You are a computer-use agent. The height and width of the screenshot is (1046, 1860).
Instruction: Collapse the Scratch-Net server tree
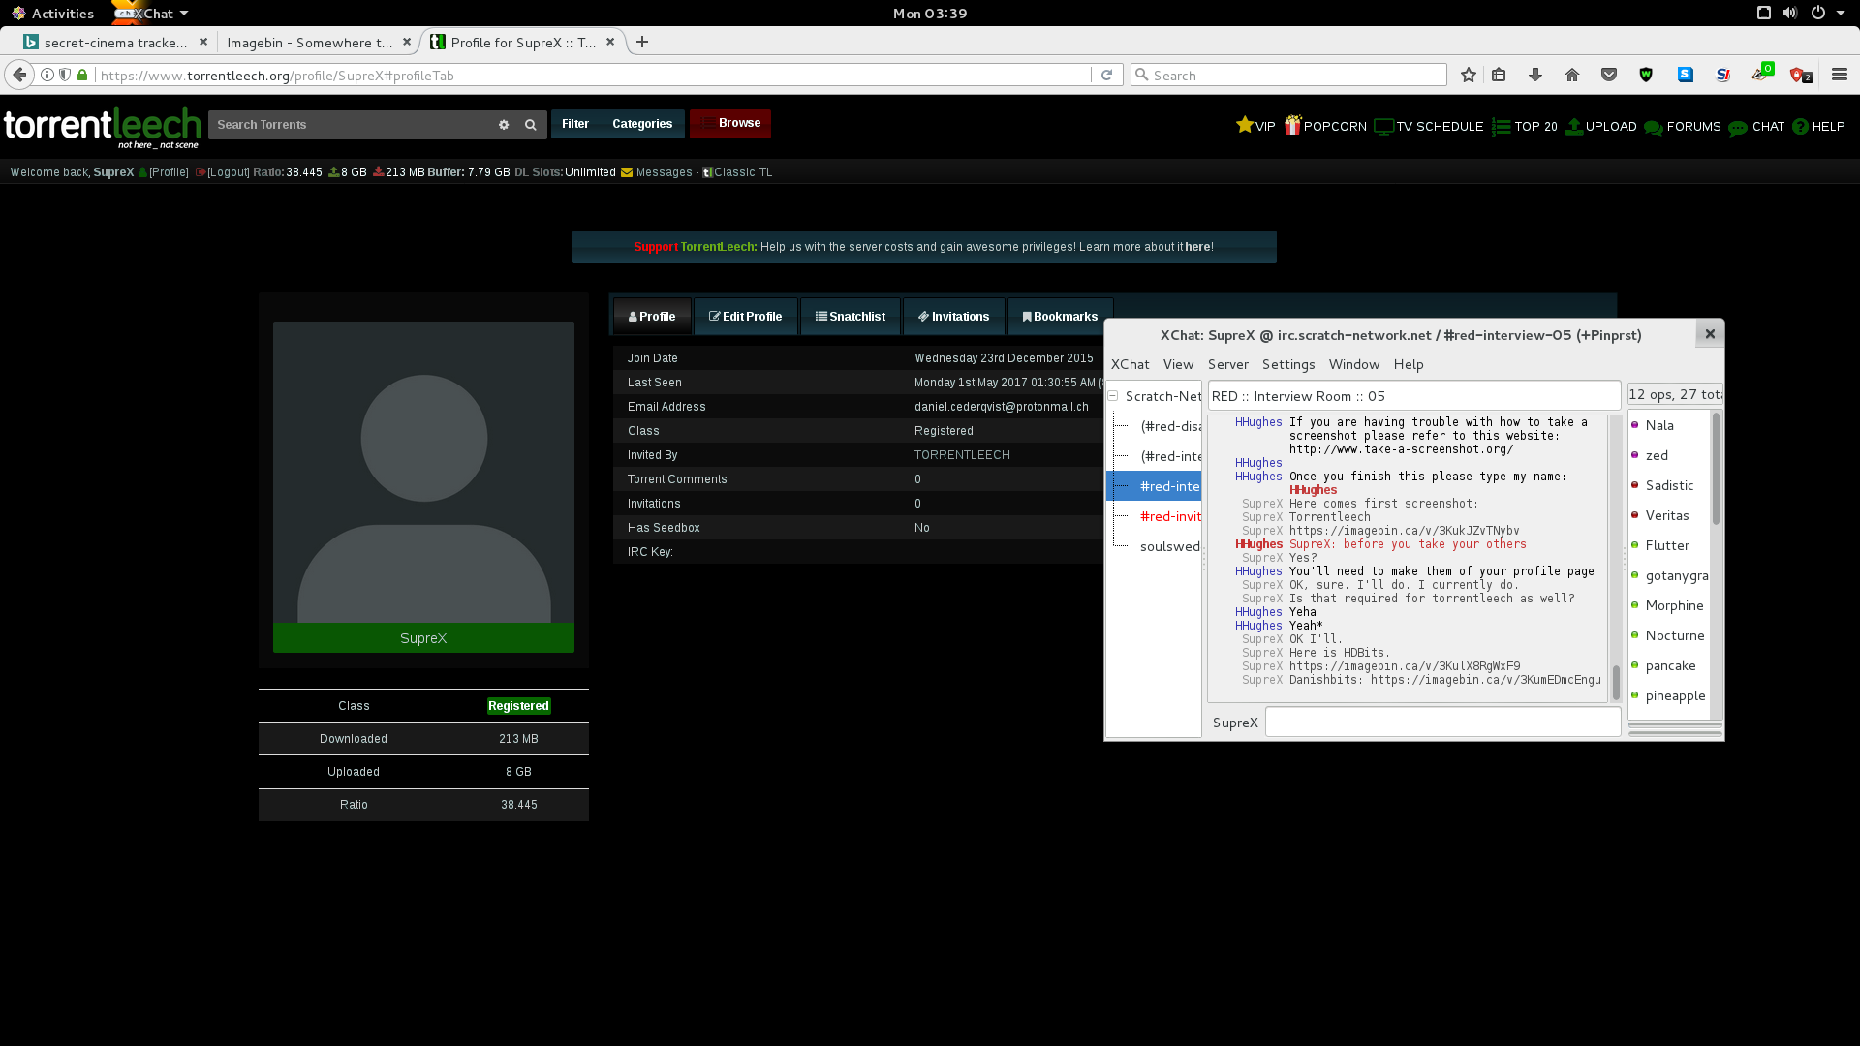tap(1113, 396)
